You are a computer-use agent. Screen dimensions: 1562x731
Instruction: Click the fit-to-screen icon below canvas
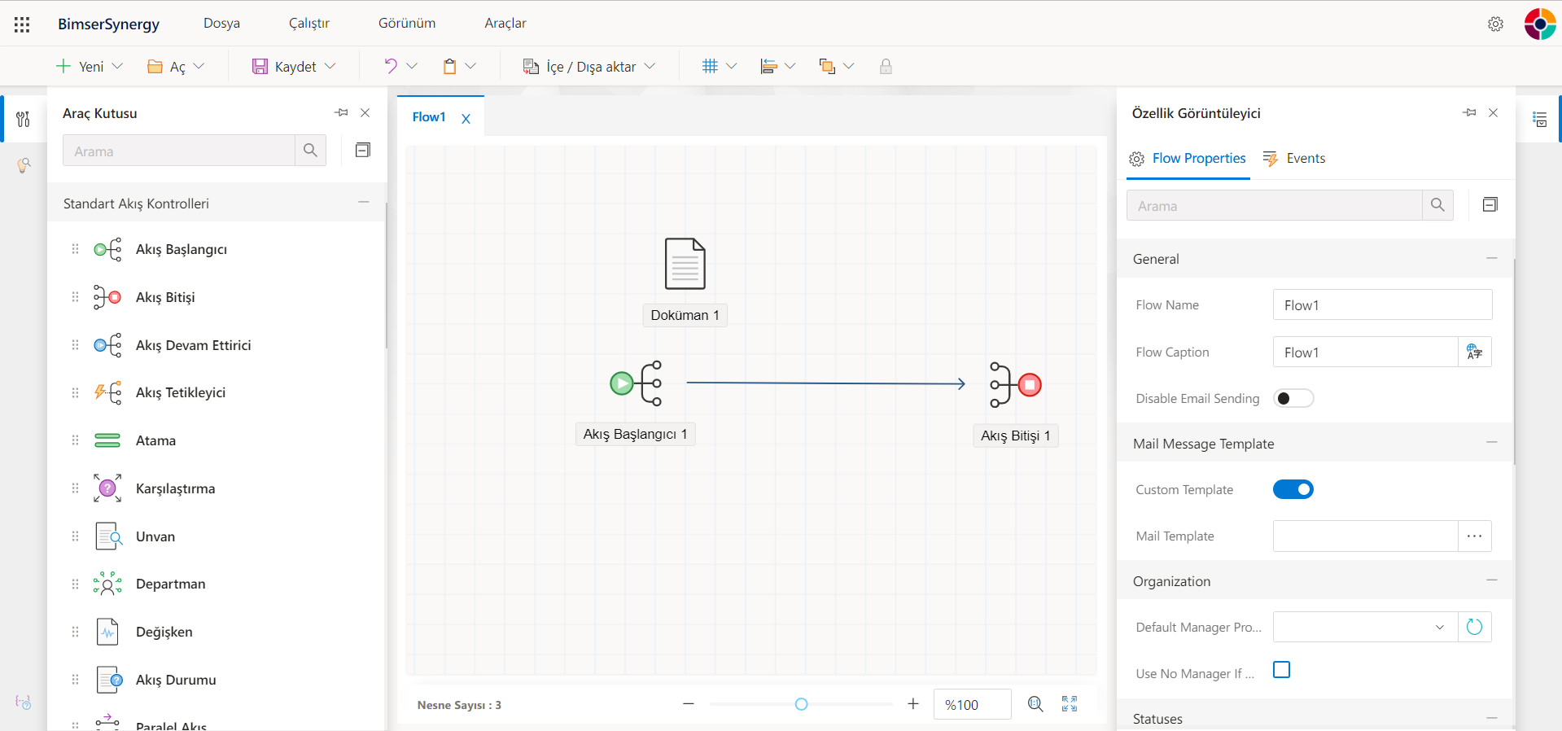click(x=1069, y=704)
